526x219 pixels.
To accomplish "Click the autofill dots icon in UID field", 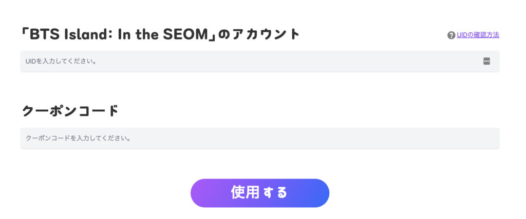I will 486,61.
